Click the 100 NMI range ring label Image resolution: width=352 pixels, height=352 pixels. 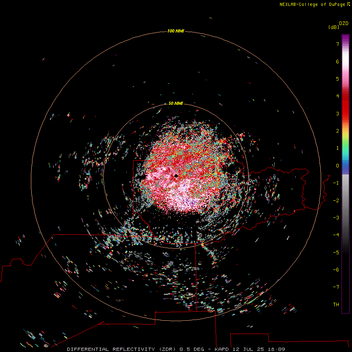click(176, 31)
